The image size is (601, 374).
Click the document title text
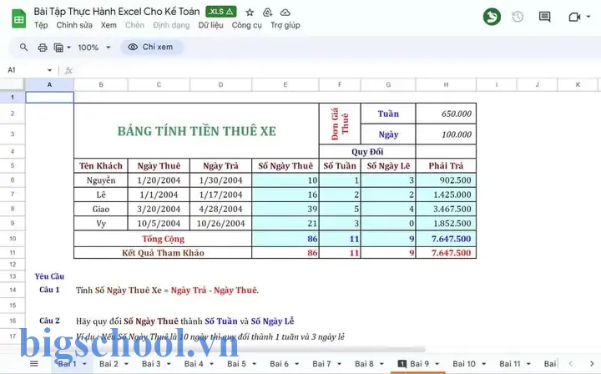(117, 12)
